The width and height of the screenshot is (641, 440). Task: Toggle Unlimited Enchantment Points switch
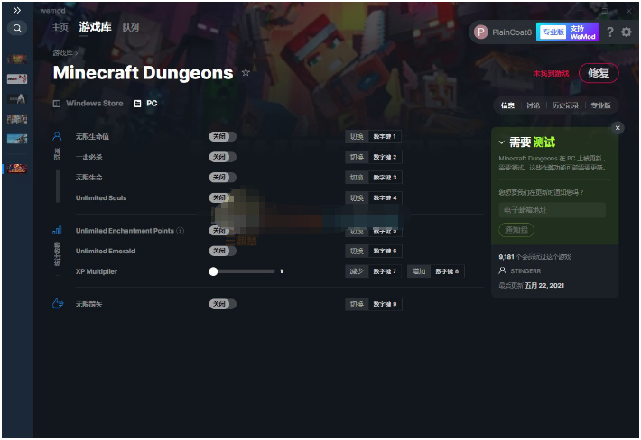(222, 230)
